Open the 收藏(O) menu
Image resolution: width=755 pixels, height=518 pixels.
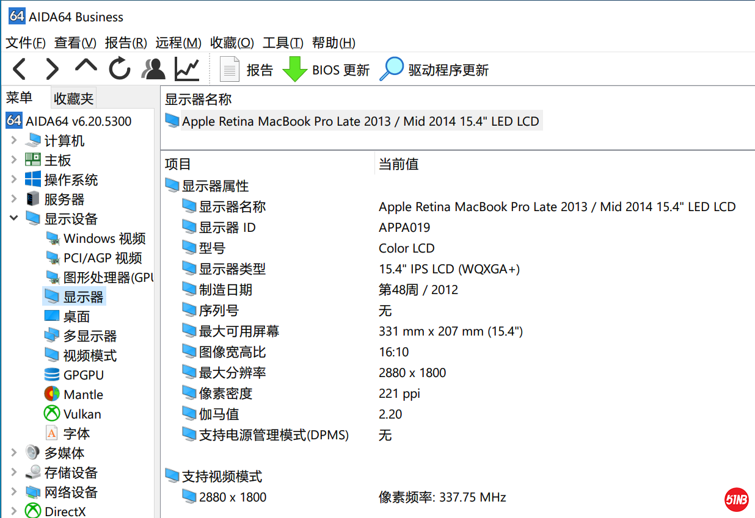coord(232,43)
